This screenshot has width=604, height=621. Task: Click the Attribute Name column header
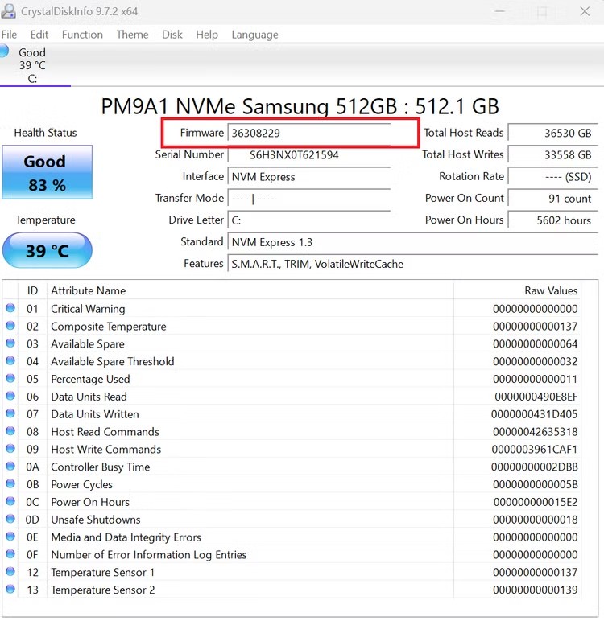click(x=89, y=290)
